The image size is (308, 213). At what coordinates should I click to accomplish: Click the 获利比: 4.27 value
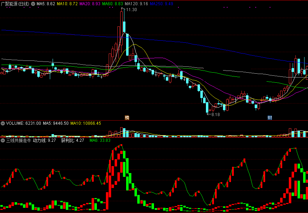[x=72, y=140]
